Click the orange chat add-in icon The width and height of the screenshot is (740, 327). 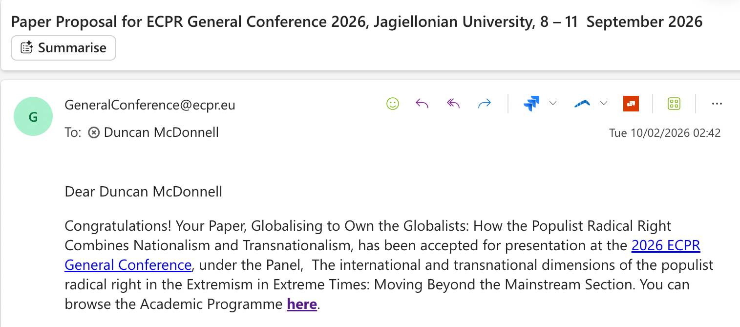point(631,104)
